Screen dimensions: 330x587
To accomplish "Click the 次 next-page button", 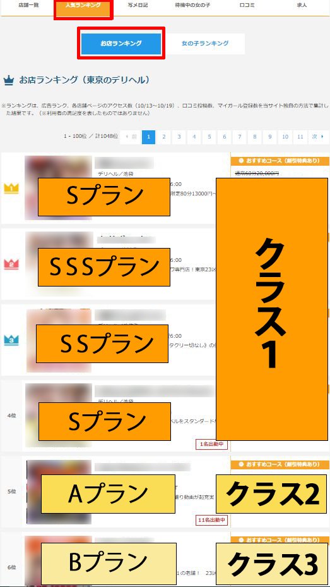I will [319, 137].
